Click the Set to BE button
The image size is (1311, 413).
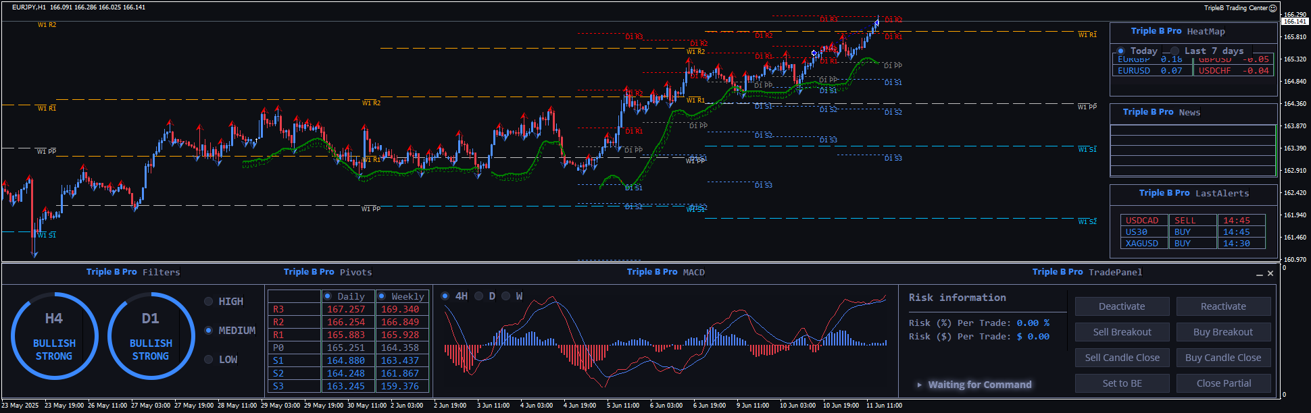pos(1122,383)
